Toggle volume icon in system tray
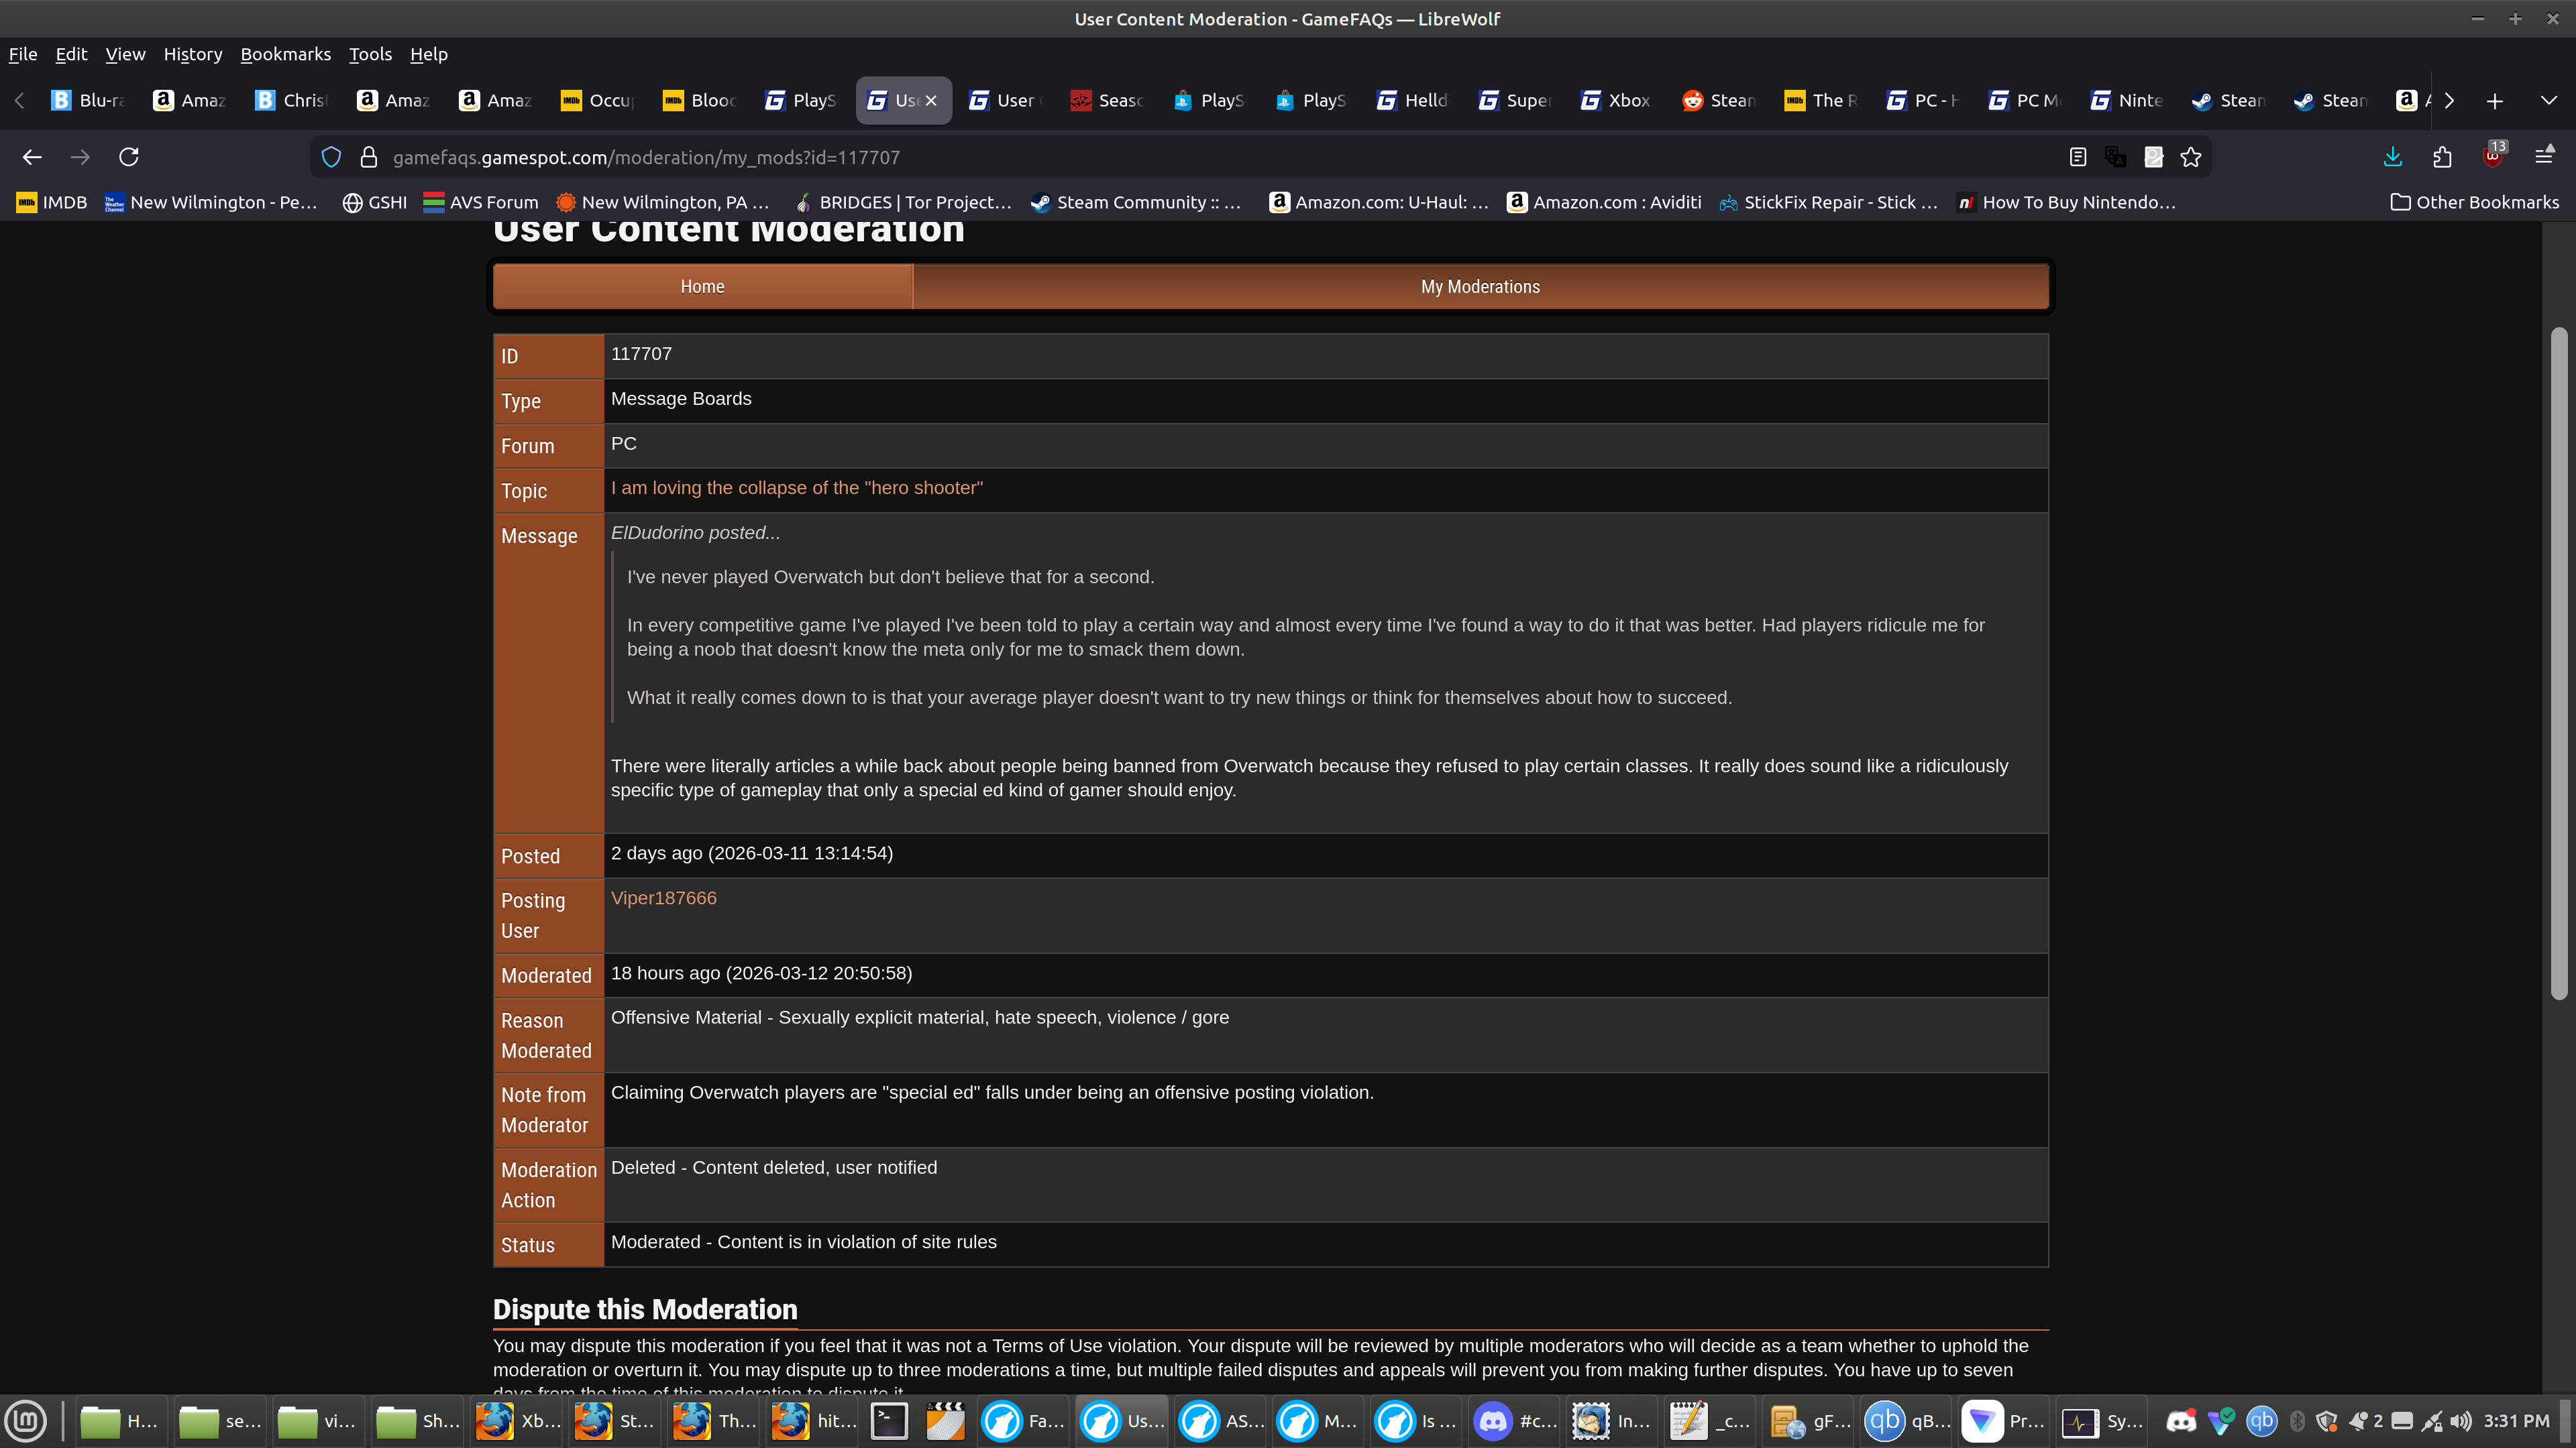This screenshot has height=1448, width=2576. coord(2461,1421)
